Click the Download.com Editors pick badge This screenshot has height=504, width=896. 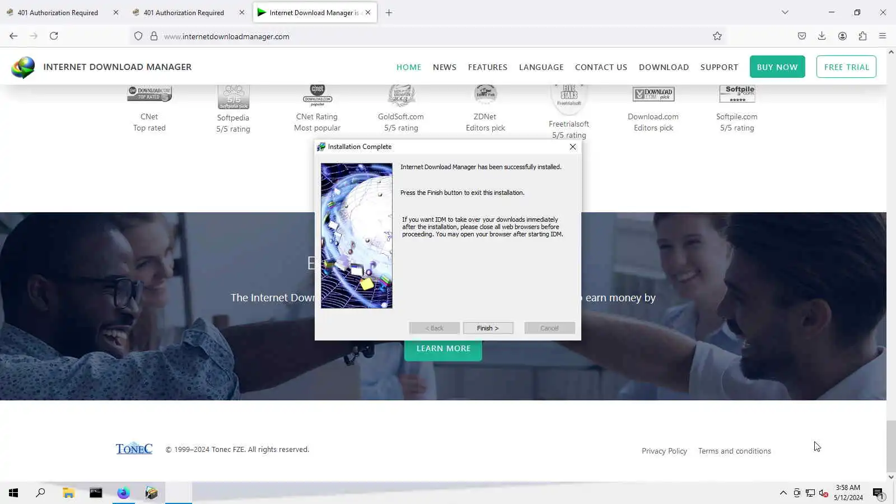[x=654, y=94]
